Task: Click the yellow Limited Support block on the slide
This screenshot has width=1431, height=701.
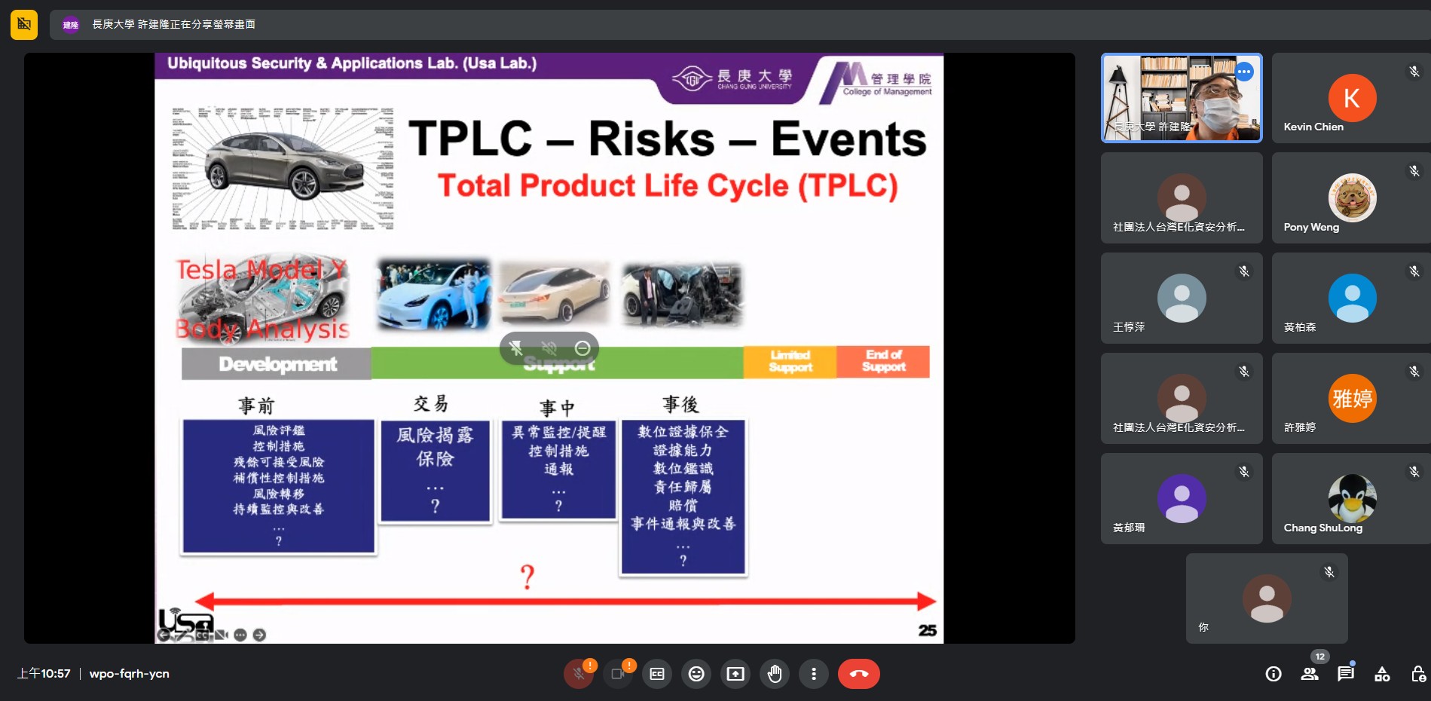Action: tap(790, 362)
